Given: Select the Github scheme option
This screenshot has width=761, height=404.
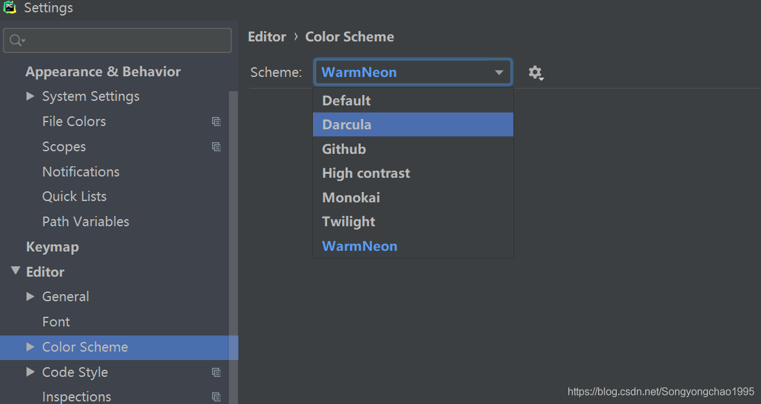Looking at the screenshot, I should point(413,149).
